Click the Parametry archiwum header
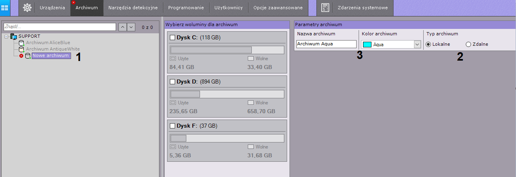516x177 pixels. pos(405,24)
